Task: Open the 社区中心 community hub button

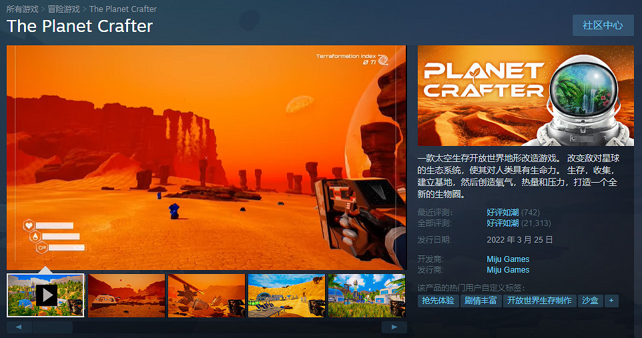Action: [x=603, y=25]
